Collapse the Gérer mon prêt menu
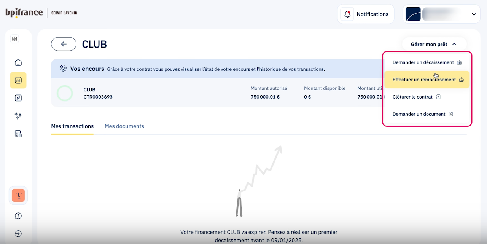This screenshot has height=244, width=487. coord(434,44)
